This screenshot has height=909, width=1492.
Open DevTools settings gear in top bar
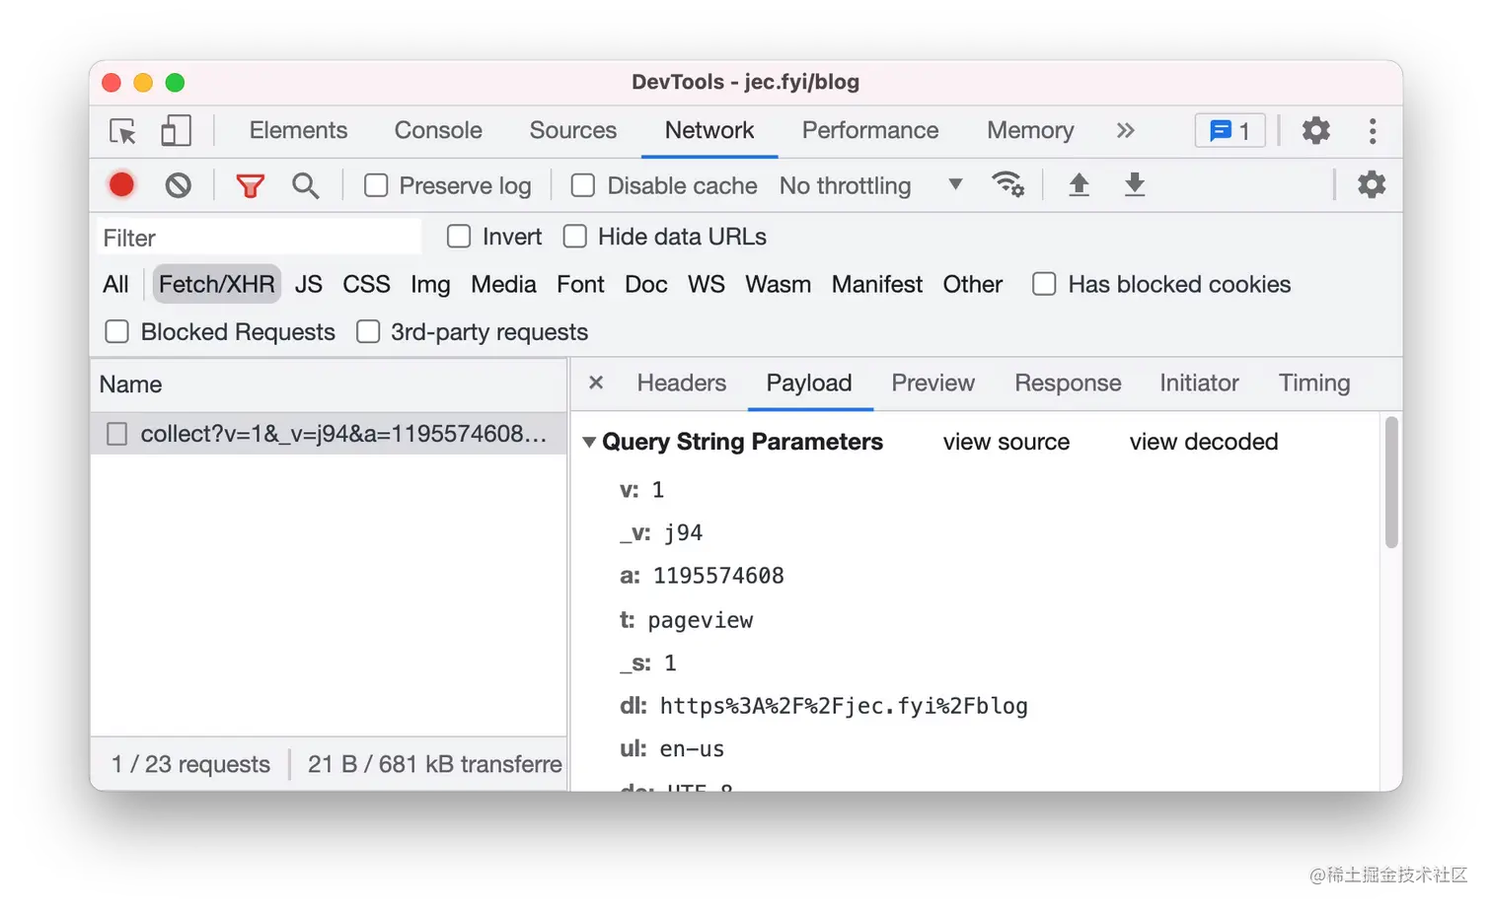click(x=1315, y=130)
